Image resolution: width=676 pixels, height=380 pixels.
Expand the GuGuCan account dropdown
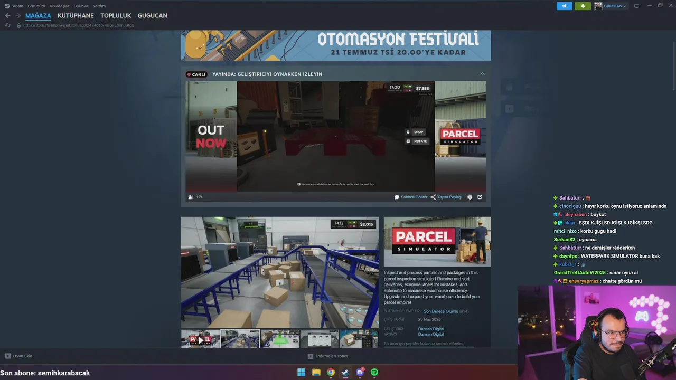point(625,6)
